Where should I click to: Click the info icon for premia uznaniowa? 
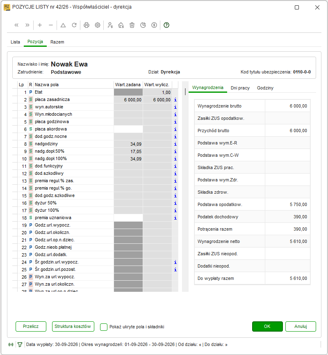pos(175,218)
